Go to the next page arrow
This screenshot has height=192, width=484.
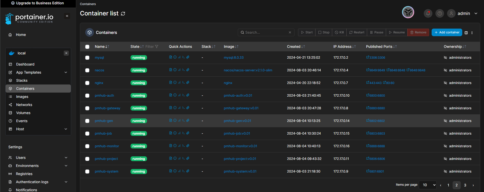[x=473, y=185]
